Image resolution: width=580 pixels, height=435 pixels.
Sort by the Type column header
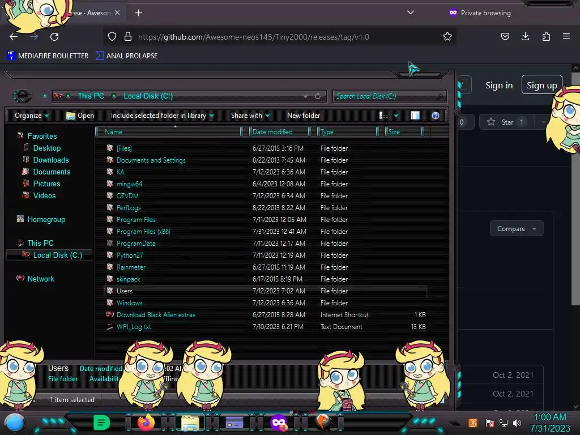point(347,131)
